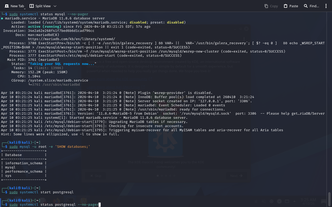Click the Split View toolbar button
This screenshot has height=207, width=332.
point(40,6)
